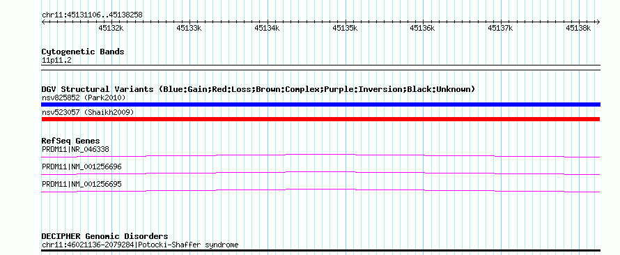Click the 11p11.2 band label
Image resolution: width=620 pixels, height=255 pixels.
57,61
